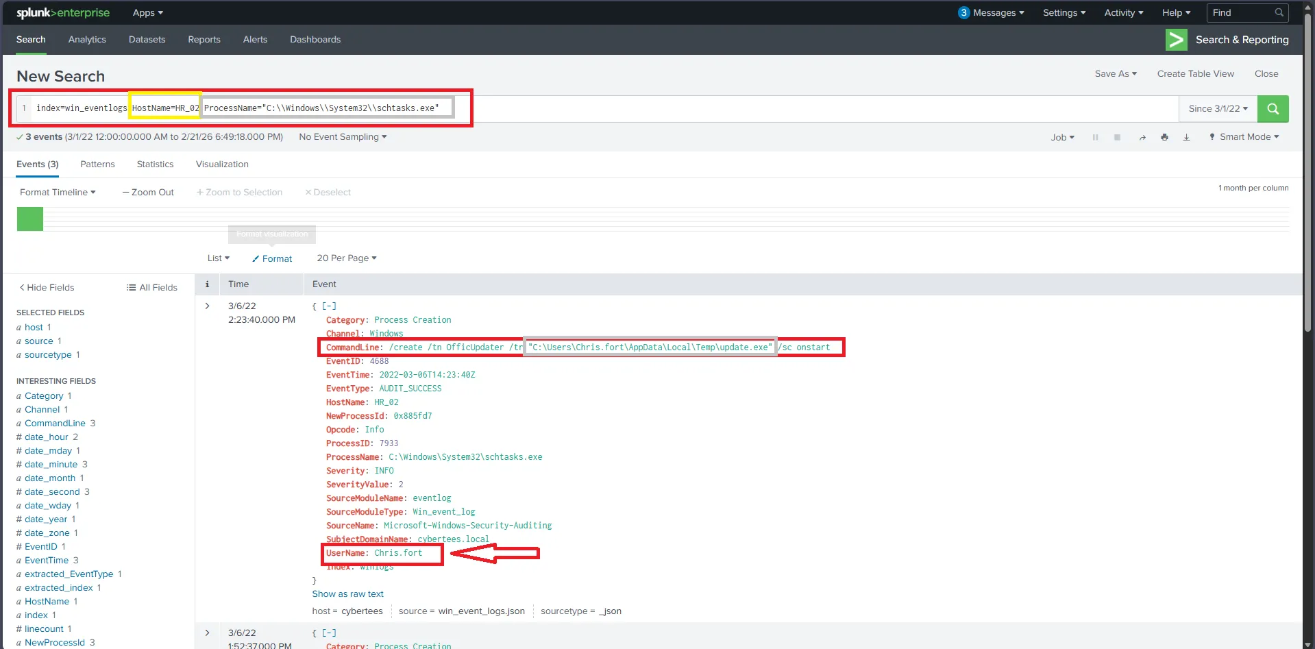Go to the Alerts nav tab
The width and height of the screenshot is (1315, 649).
pos(255,40)
